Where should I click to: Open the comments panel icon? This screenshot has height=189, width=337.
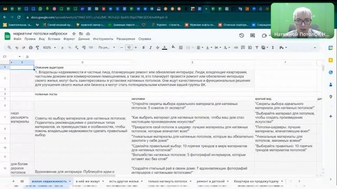253,36
